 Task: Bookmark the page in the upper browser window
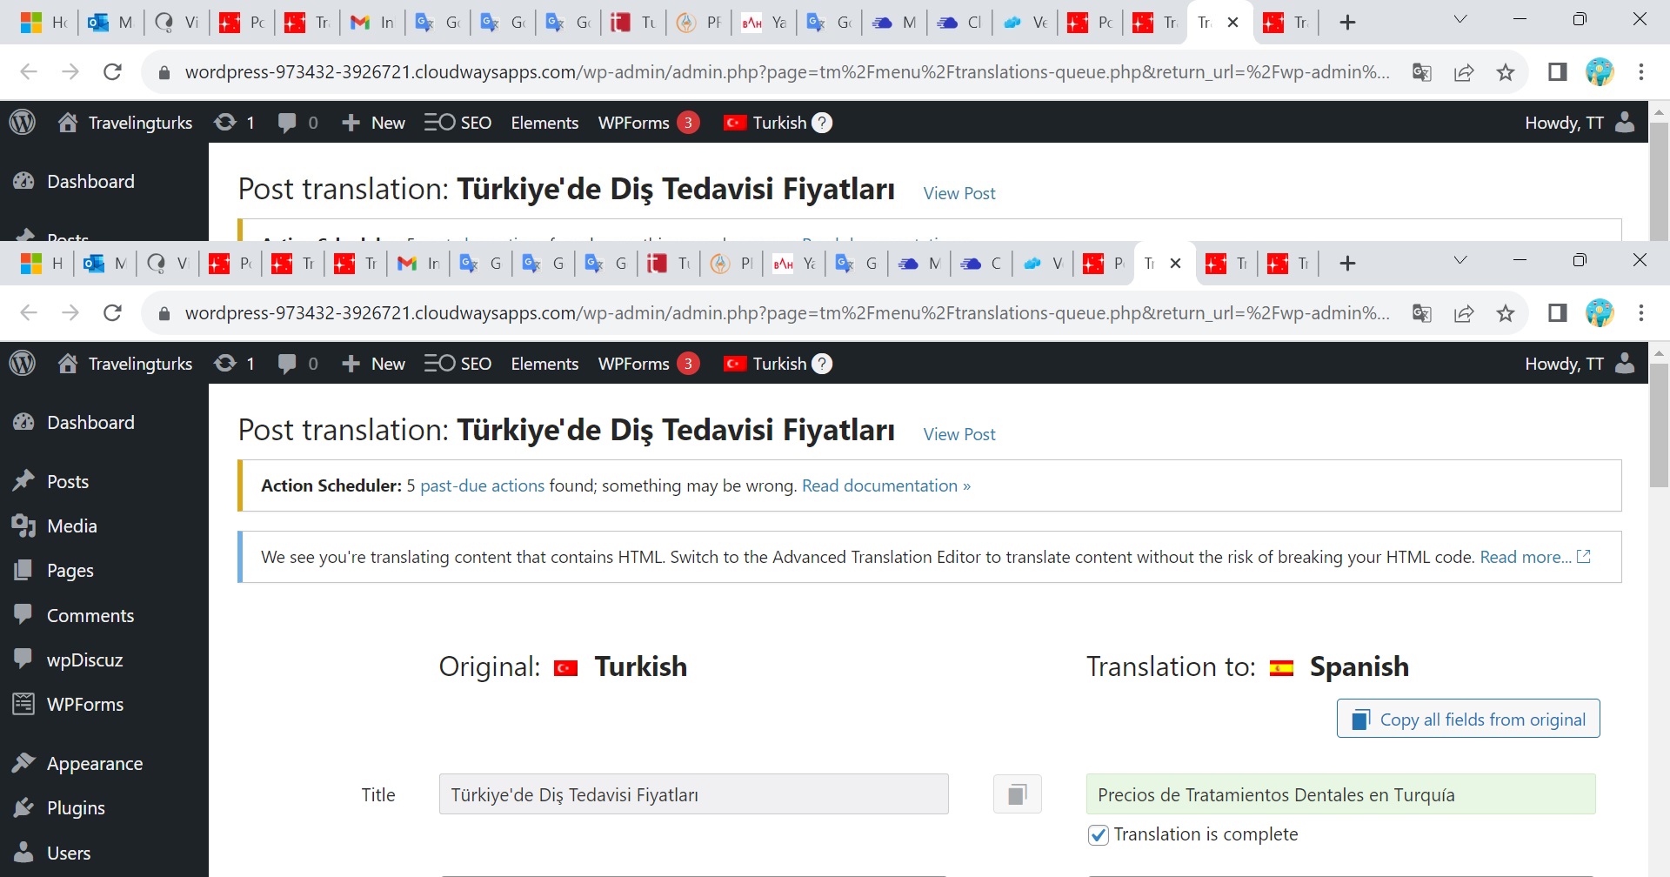pyautogui.click(x=1506, y=72)
